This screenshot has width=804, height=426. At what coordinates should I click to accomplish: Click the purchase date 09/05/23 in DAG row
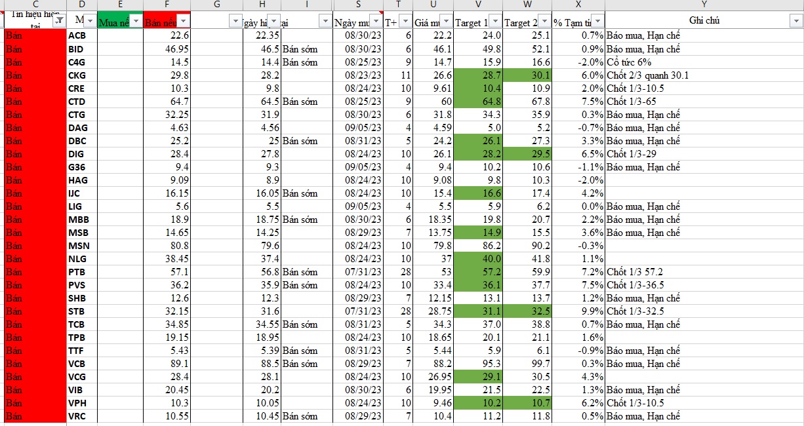[358, 128]
